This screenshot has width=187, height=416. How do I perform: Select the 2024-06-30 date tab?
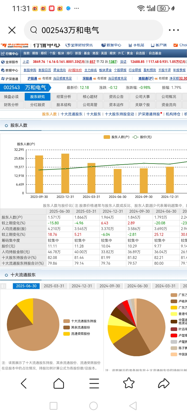[x=137, y=286]
